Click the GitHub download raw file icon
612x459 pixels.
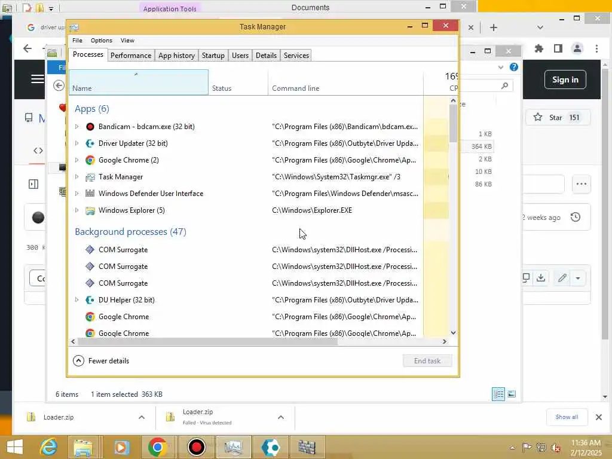tap(541, 278)
